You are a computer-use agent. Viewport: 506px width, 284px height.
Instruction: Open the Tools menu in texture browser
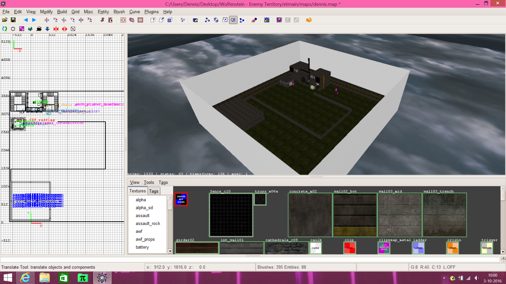pos(149,182)
